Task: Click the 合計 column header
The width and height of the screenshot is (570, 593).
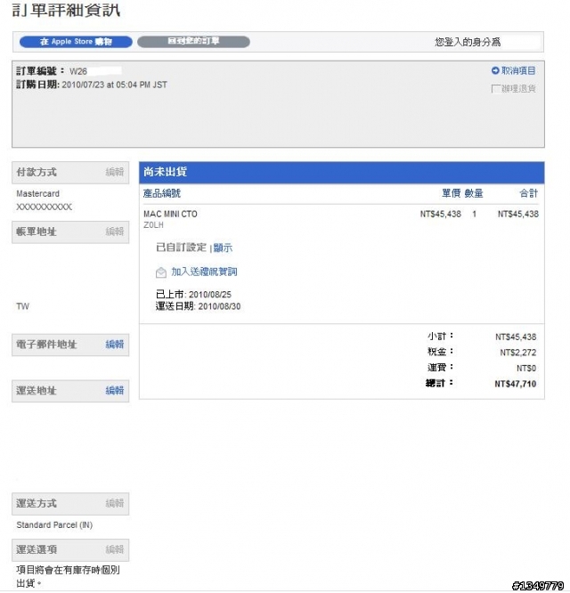Action: (528, 193)
